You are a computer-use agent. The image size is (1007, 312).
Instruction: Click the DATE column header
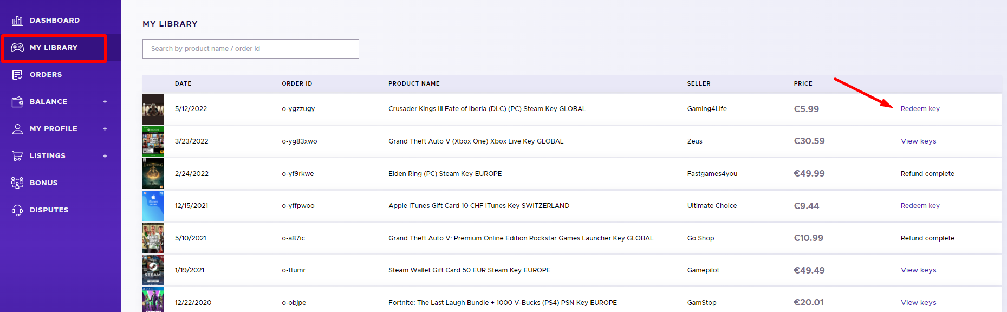point(183,83)
